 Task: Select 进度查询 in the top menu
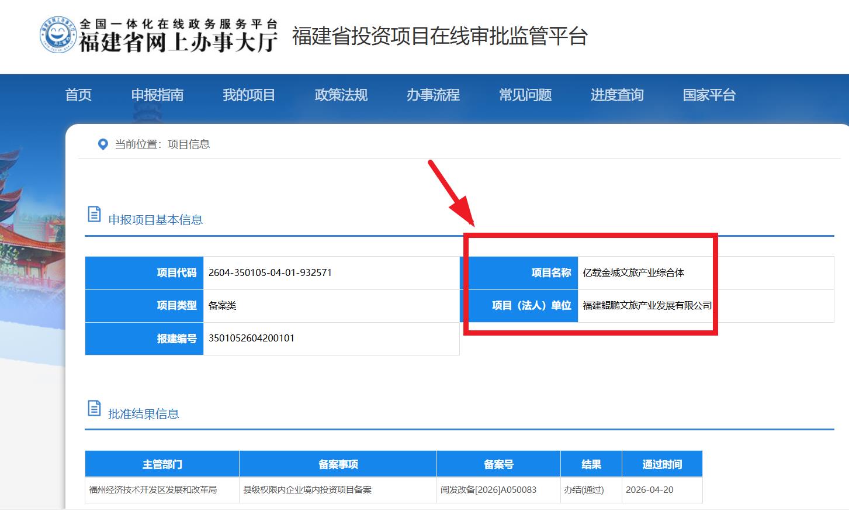[617, 95]
